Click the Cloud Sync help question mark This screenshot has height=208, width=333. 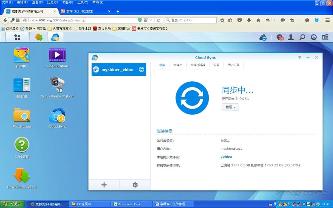click(x=300, y=57)
